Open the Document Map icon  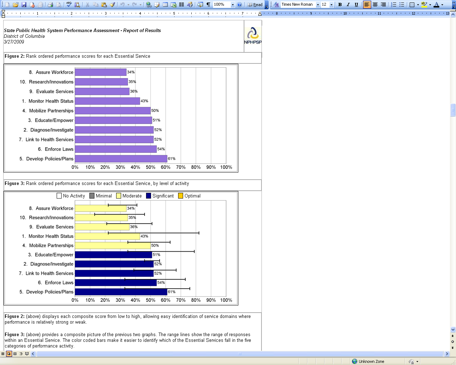[x=200, y=5]
